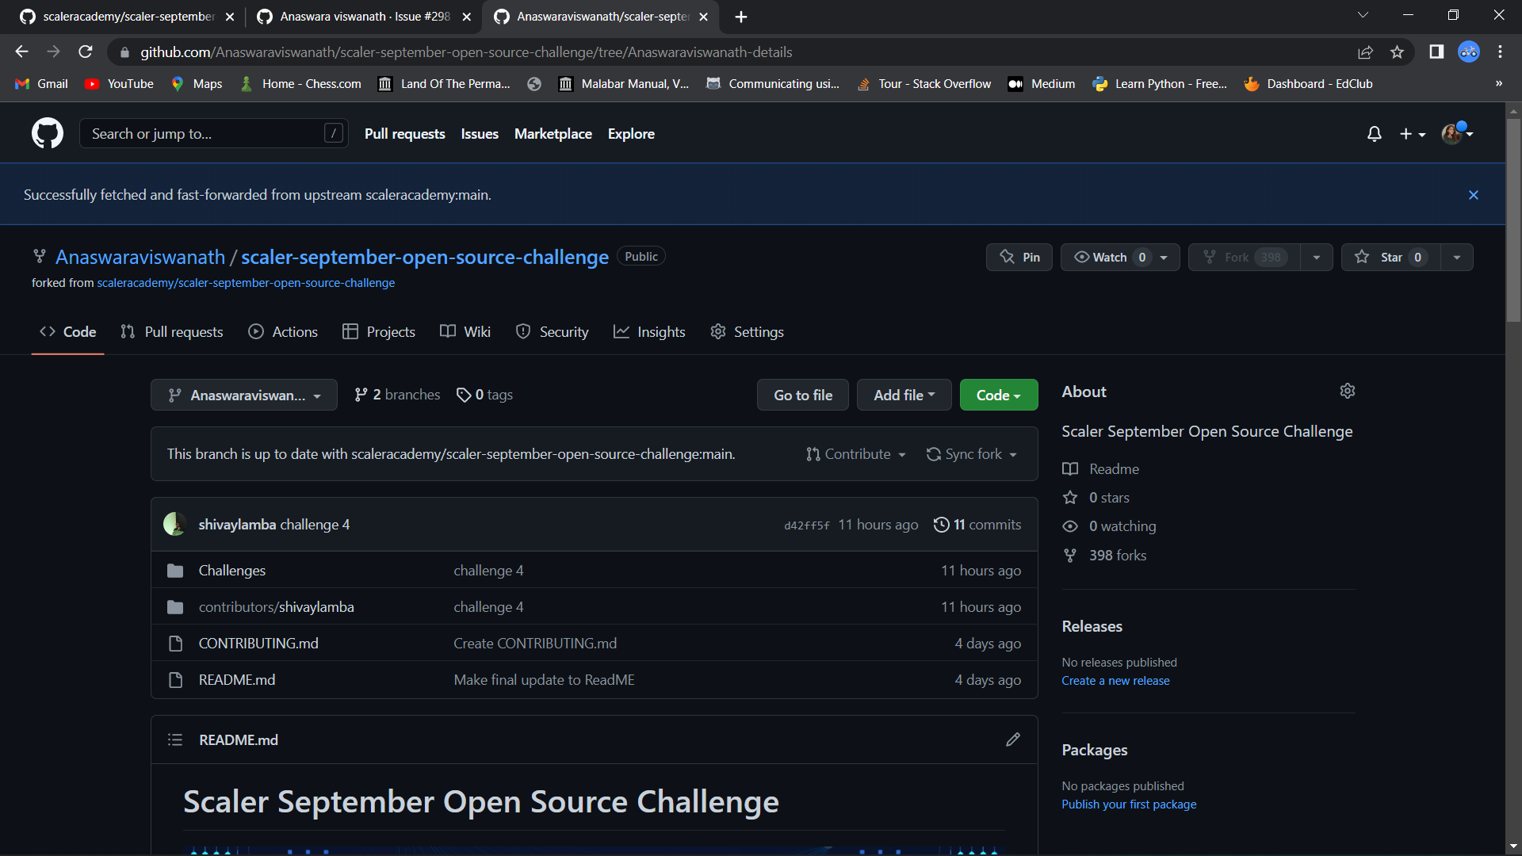Star the repository
Viewport: 1522px width, 856px height.
coord(1390,257)
